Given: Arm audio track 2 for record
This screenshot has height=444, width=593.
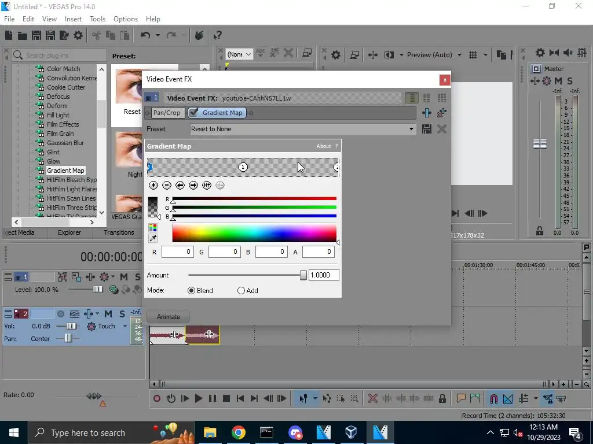Looking at the screenshot, I should [60, 314].
